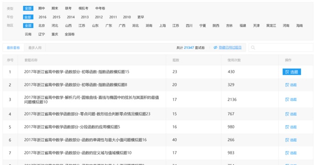Filter type by 联考
The width and height of the screenshot is (316, 165).
[68, 8]
